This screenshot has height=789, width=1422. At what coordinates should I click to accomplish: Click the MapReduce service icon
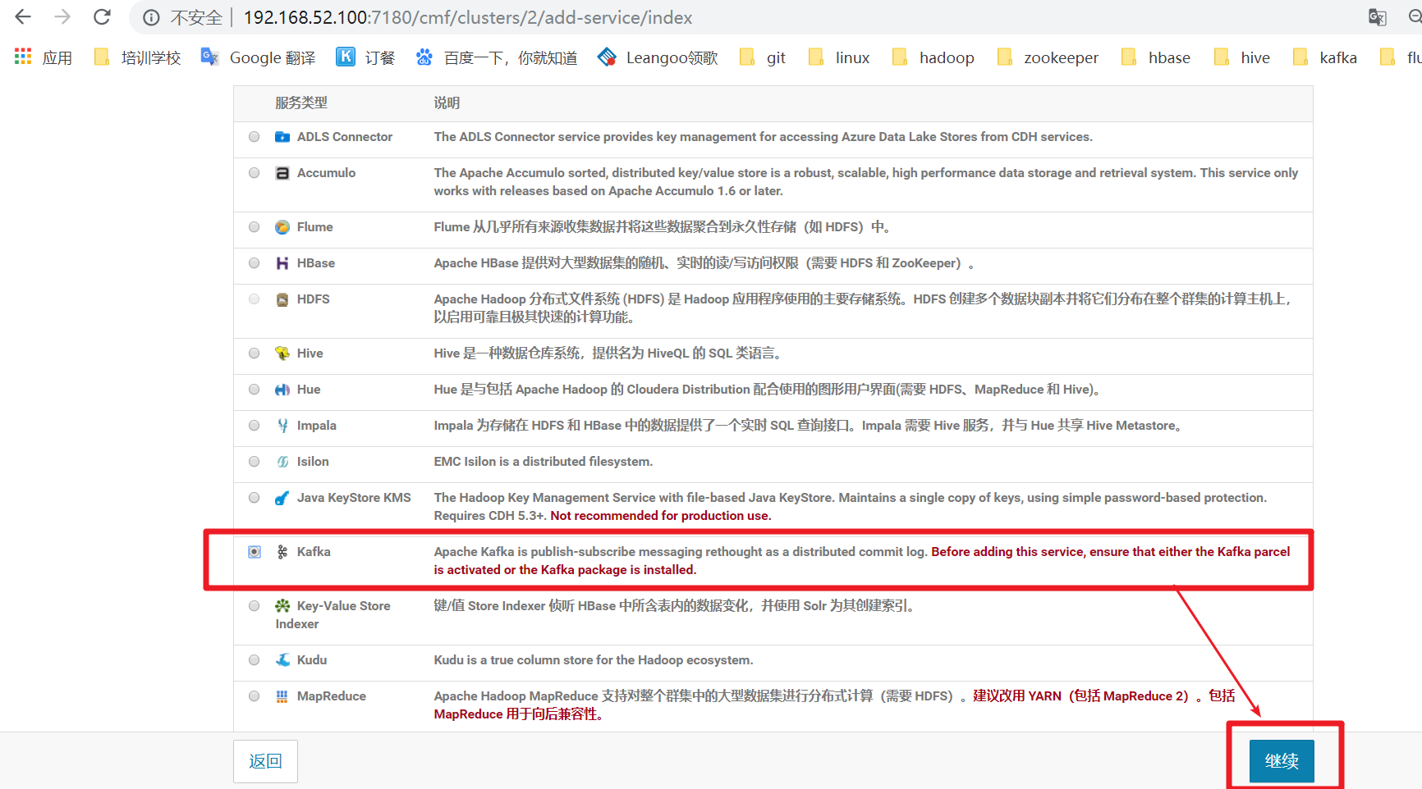[x=282, y=696]
